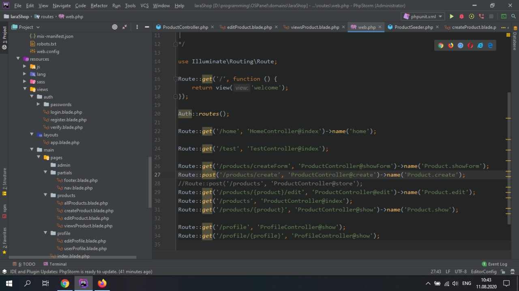
Task: Open the Event Log
Action: coord(494,264)
